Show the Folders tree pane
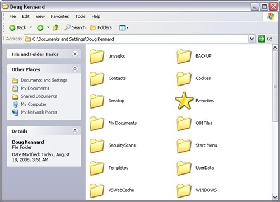 pyautogui.click(x=101, y=27)
